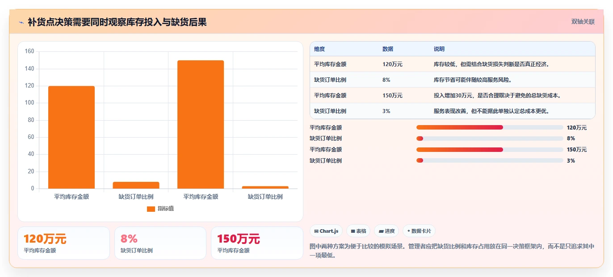Image resolution: width=613 pixels, height=277 pixels.
Task: Click the 双轴关联 label in header
Action: (x=583, y=21)
